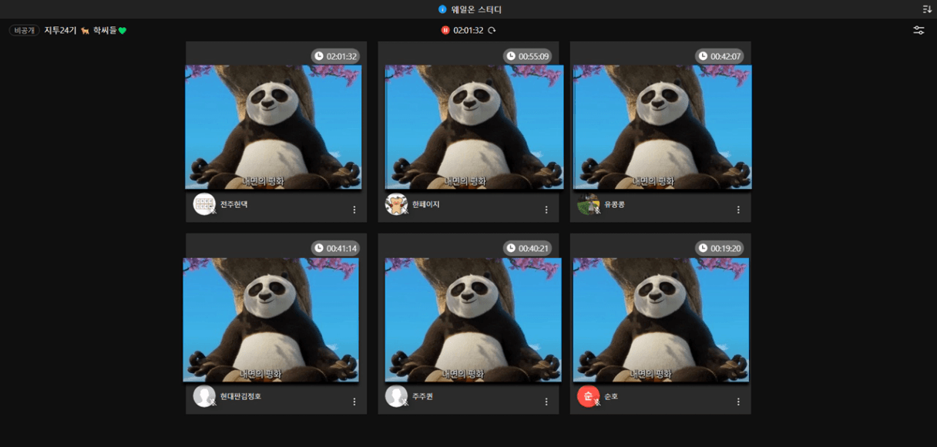The image size is (937, 447).
Task: Click 현대판김정호 default avatar
Action: click(x=204, y=396)
